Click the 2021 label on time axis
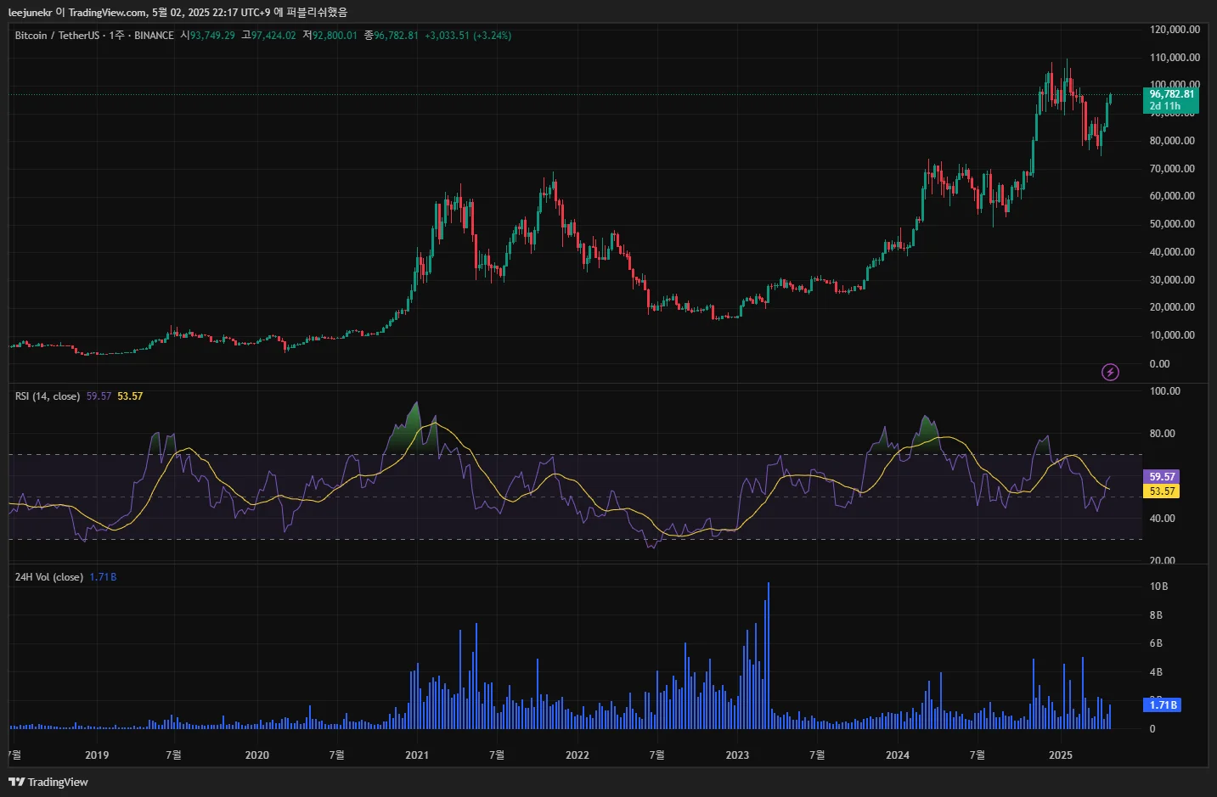This screenshot has width=1217, height=797. point(417,755)
